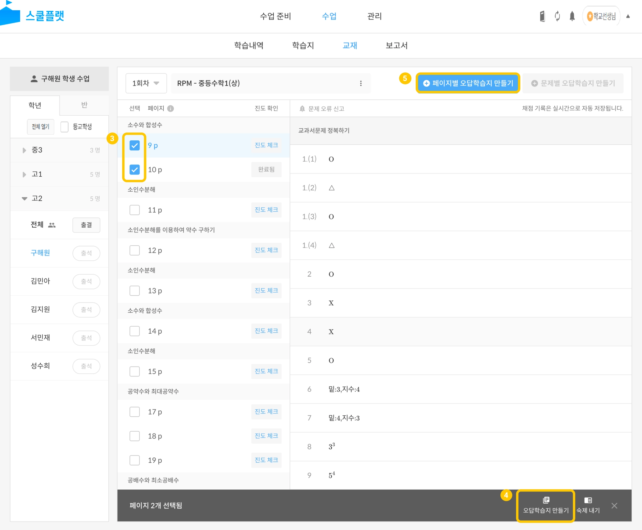642x530 pixels.
Task: Check the 11 p page checkbox
Action: click(x=135, y=210)
